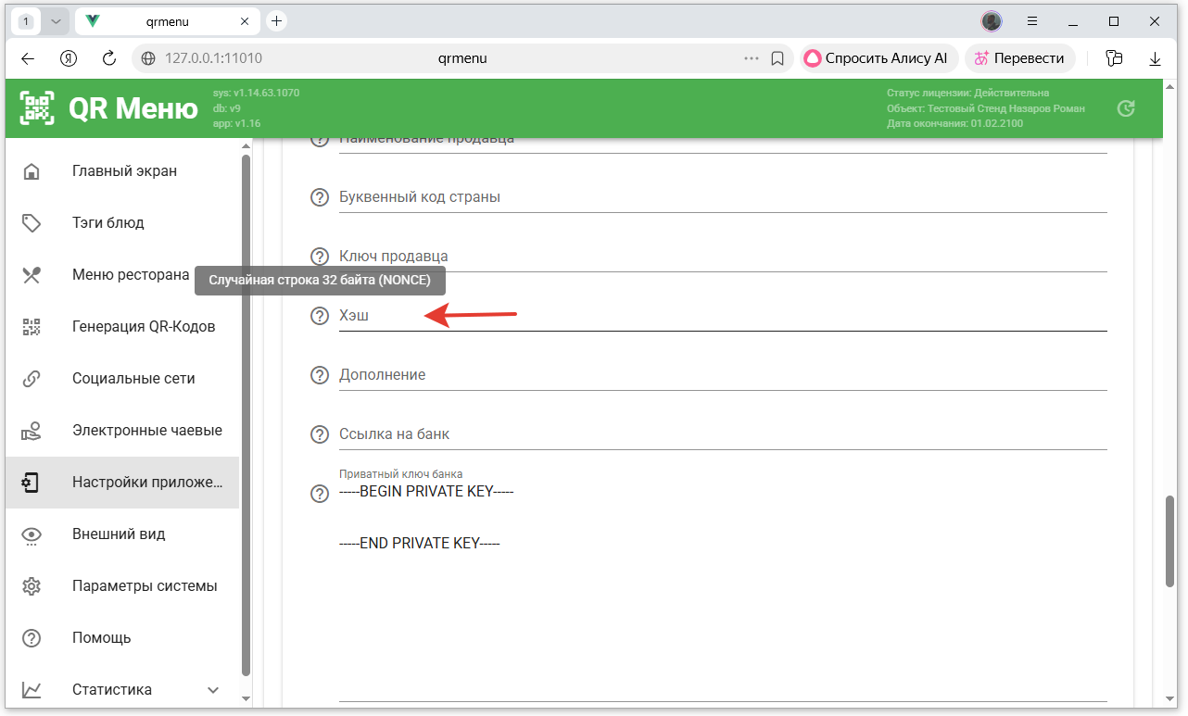
Task: Click the bookmark icon in address bar
Action: [x=777, y=58]
